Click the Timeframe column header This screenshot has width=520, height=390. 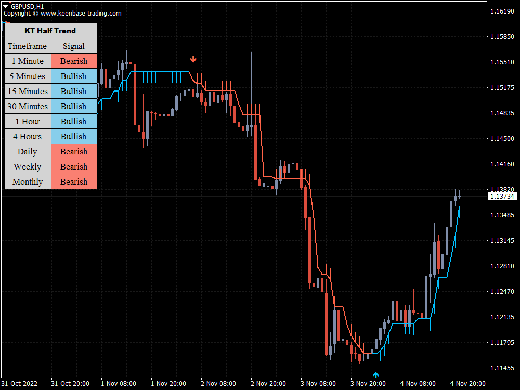click(28, 46)
